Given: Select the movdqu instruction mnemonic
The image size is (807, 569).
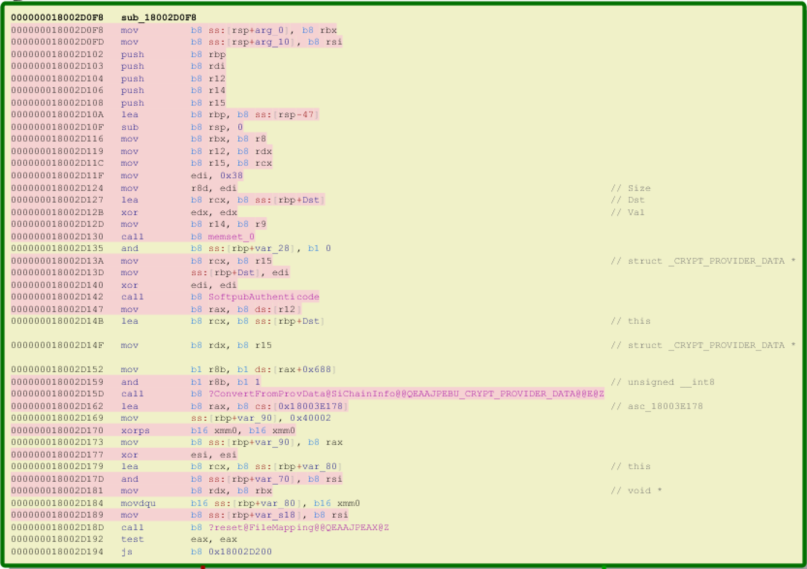Looking at the screenshot, I should tap(138, 503).
